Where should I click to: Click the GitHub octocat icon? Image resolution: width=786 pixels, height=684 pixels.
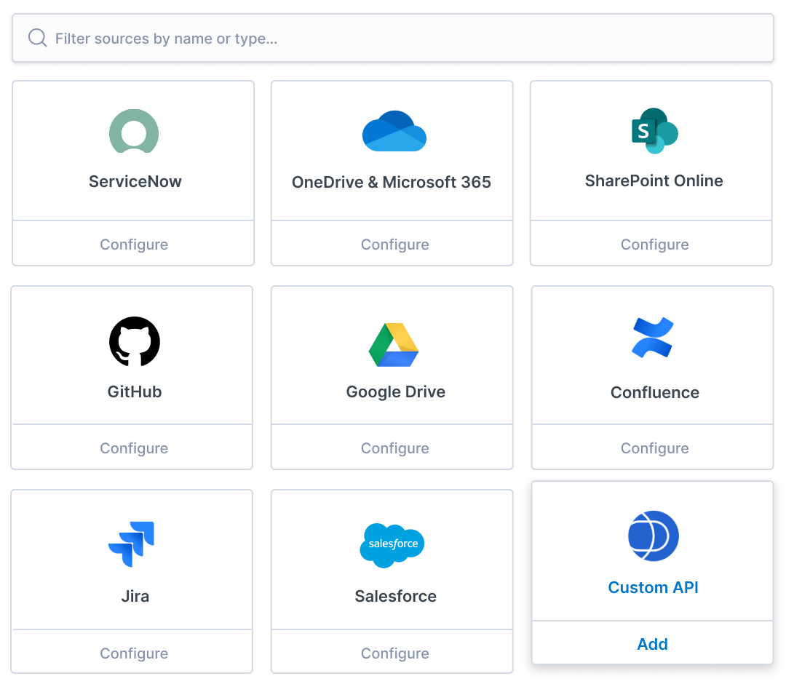coord(135,342)
